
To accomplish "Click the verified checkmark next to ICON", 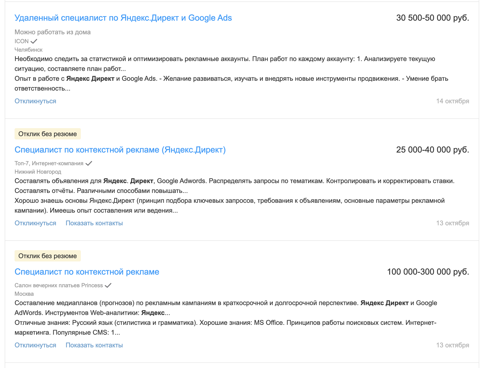I will click(34, 41).
